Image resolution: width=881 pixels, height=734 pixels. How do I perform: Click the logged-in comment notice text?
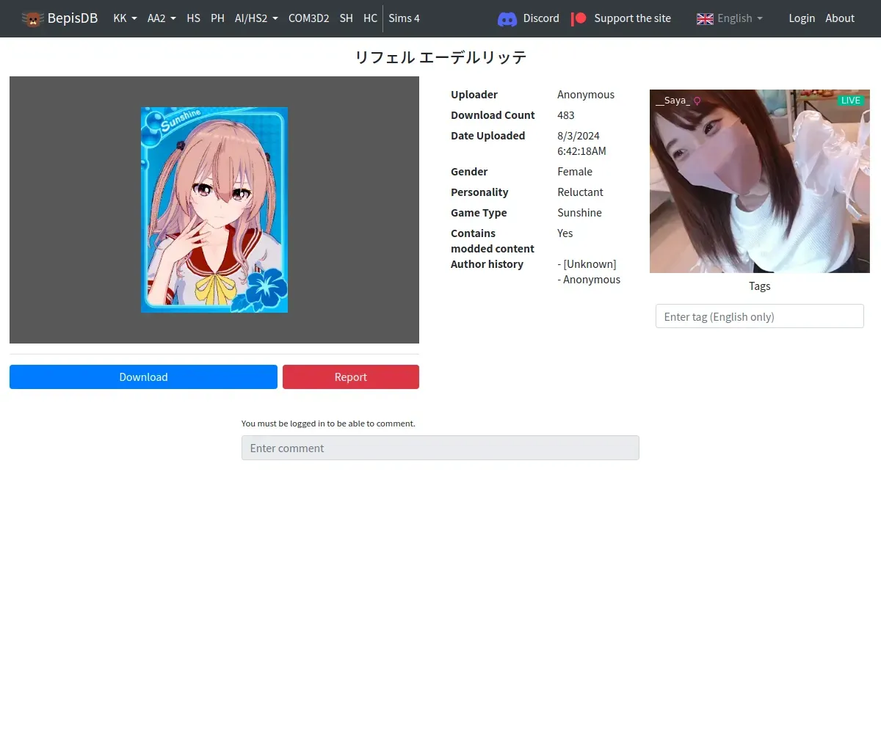328,424
